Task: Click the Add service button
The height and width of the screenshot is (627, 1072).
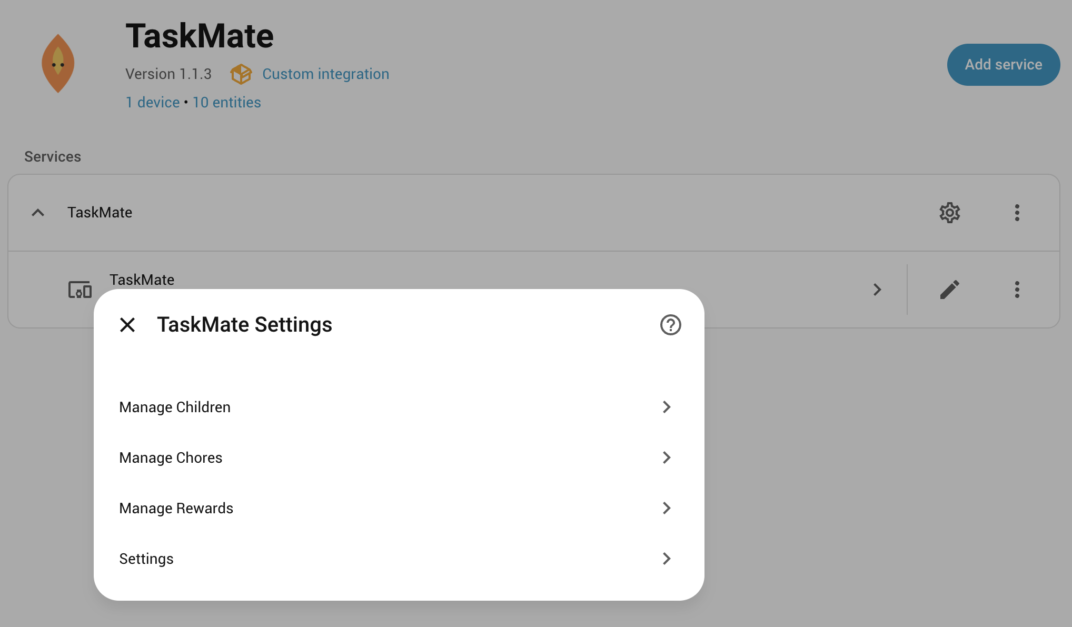Action: (1003, 65)
